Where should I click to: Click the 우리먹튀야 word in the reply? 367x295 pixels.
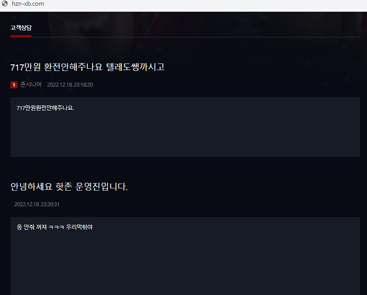(x=79, y=227)
